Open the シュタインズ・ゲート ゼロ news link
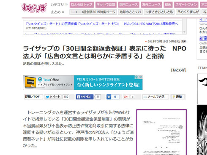 pos(102,24)
